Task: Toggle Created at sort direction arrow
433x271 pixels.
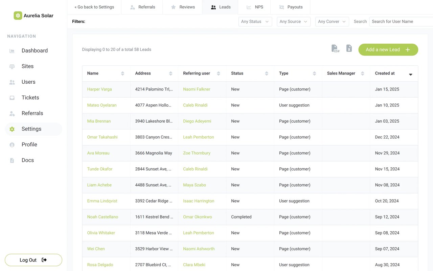Action: coord(411,75)
